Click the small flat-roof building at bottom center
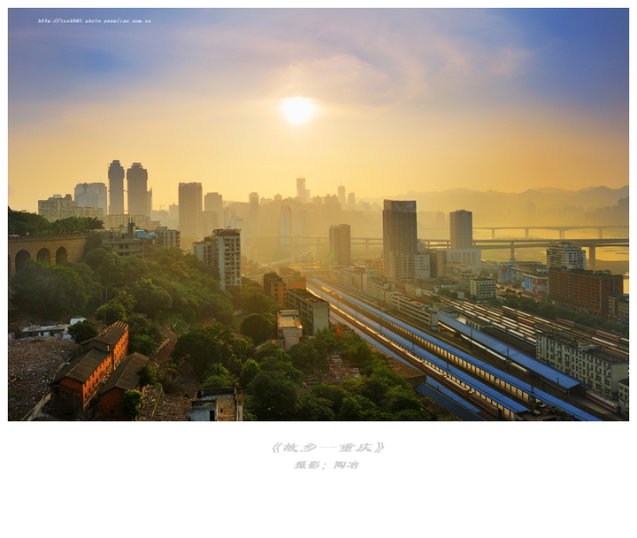This screenshot has height=538, width=637. pyautogui.click(x=214, y=406)
